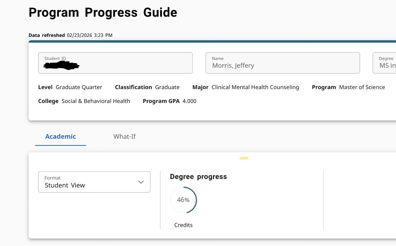This screenshot has height=246, width=396.
Task: Click the Clinical Mental Health Counseling major
Action: tap(255, 87)
